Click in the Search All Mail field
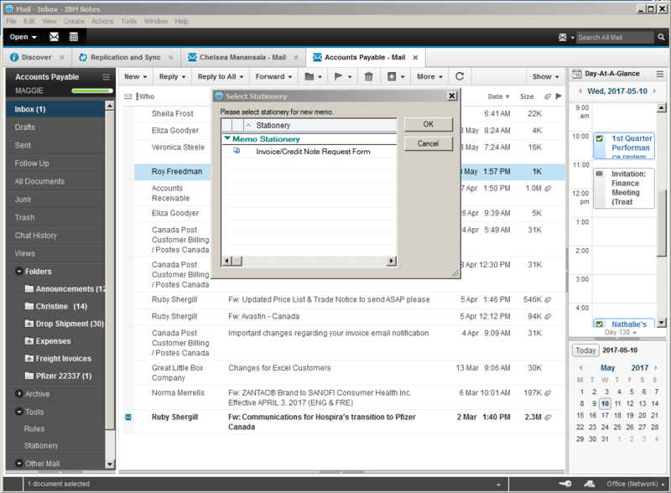The height and width of the screenshot is (493, 671). pyautogui.click(x=615, y=37)
